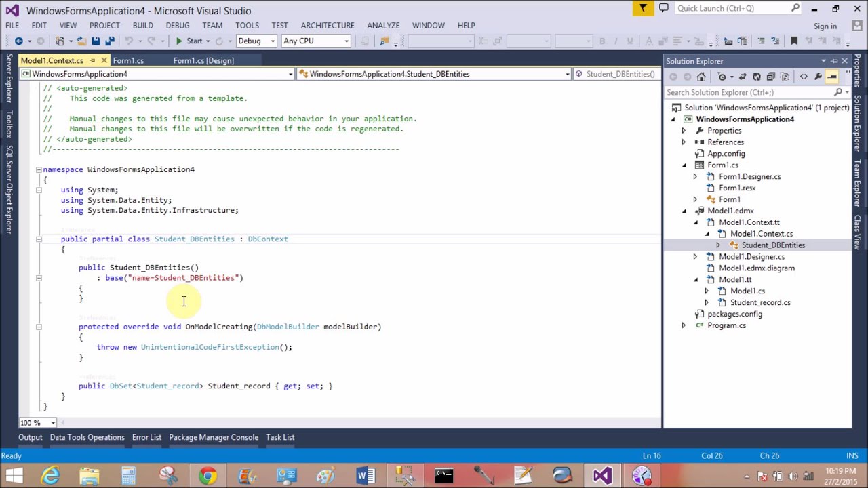The height and width of the screenshot is (488, 868).
Task: Toggle pin on the Model1.Context.cs tab
Action: pyautogui.click(x=93, y=60)
